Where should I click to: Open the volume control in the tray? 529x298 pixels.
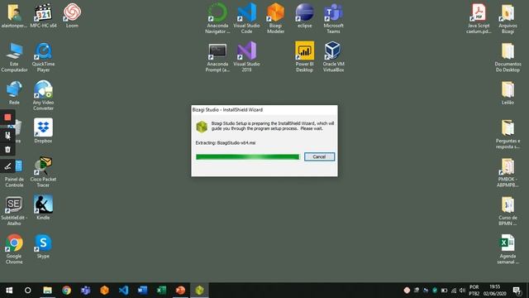point(462,291)
